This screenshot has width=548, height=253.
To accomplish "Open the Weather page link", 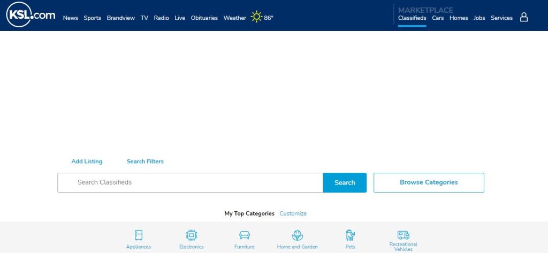I will pos(235,18).
